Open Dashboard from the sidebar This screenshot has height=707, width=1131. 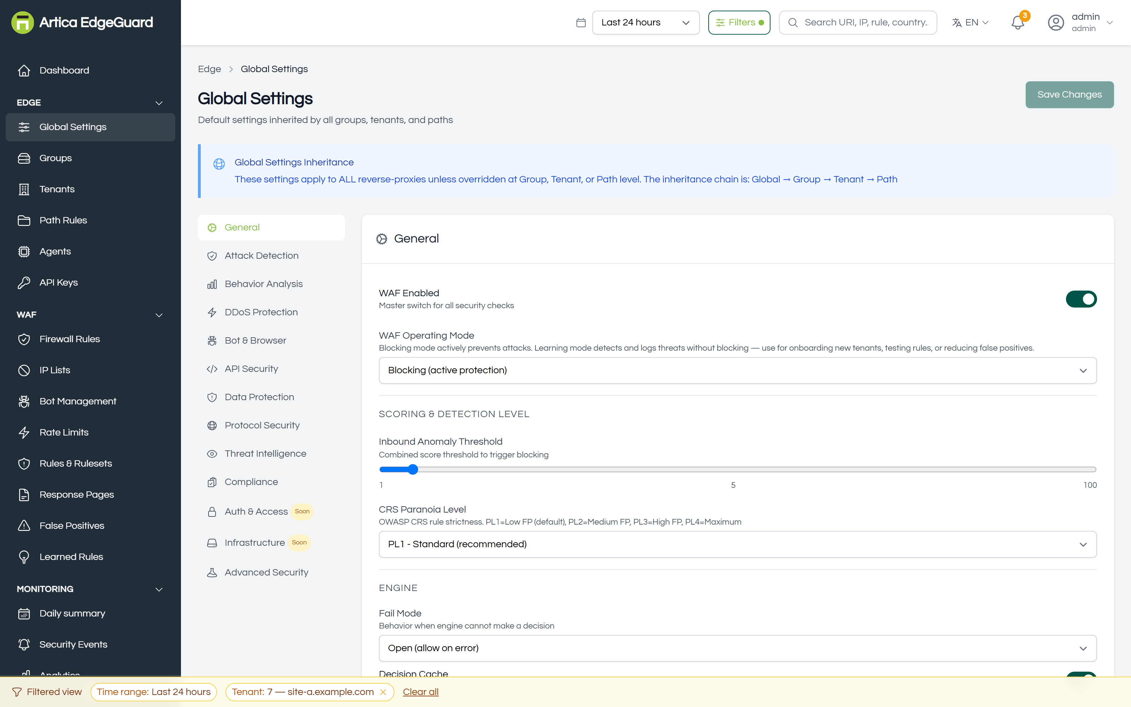click(90, 70)
